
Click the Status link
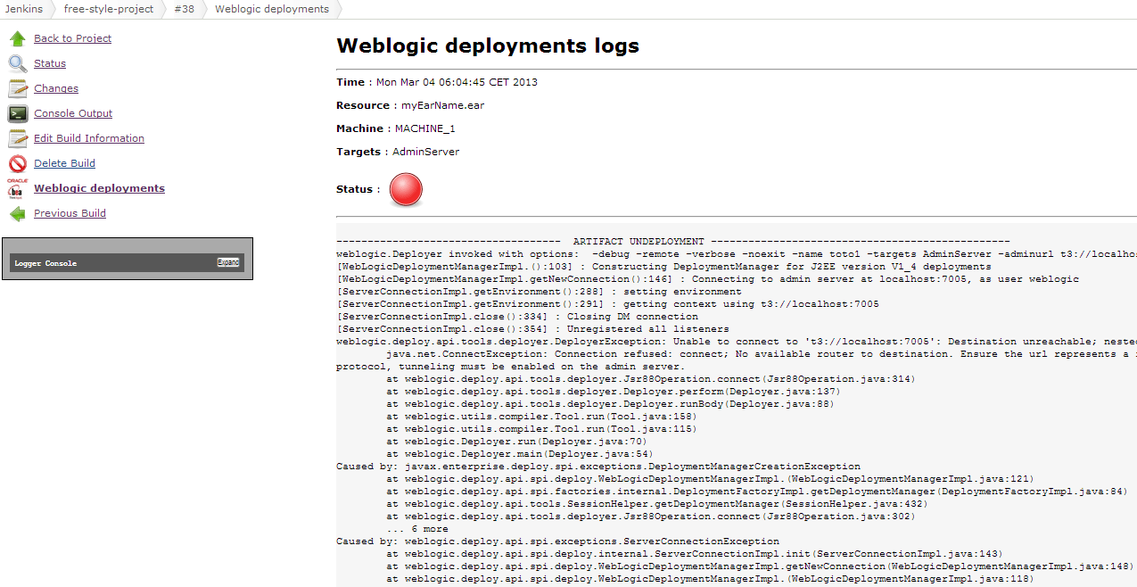pos(49,62)
